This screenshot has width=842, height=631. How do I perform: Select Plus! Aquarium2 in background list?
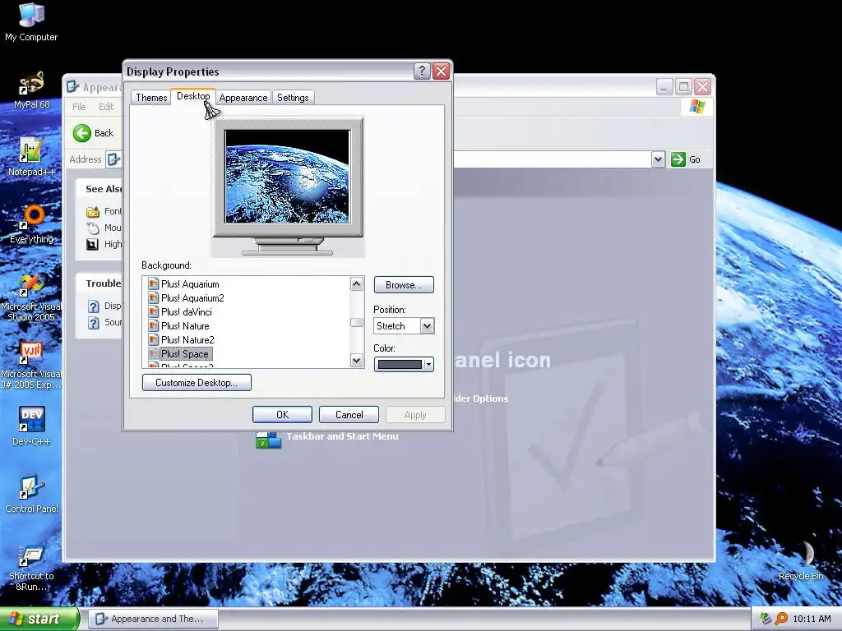(x=192, y=297)
